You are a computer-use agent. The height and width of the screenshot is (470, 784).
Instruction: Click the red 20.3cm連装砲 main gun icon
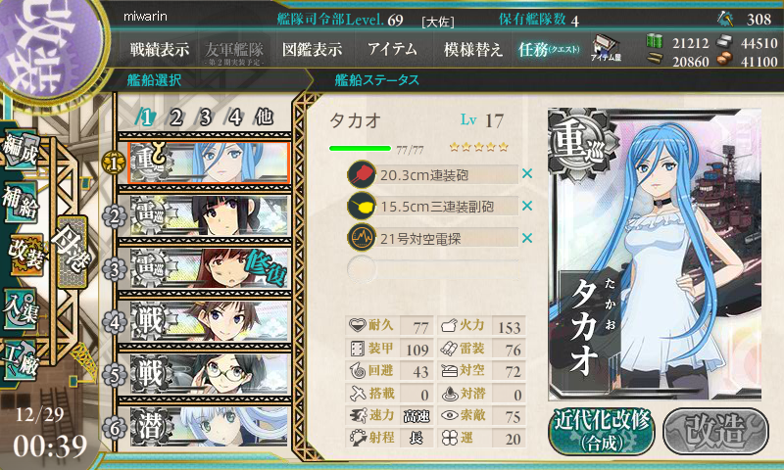coord(362,174)
